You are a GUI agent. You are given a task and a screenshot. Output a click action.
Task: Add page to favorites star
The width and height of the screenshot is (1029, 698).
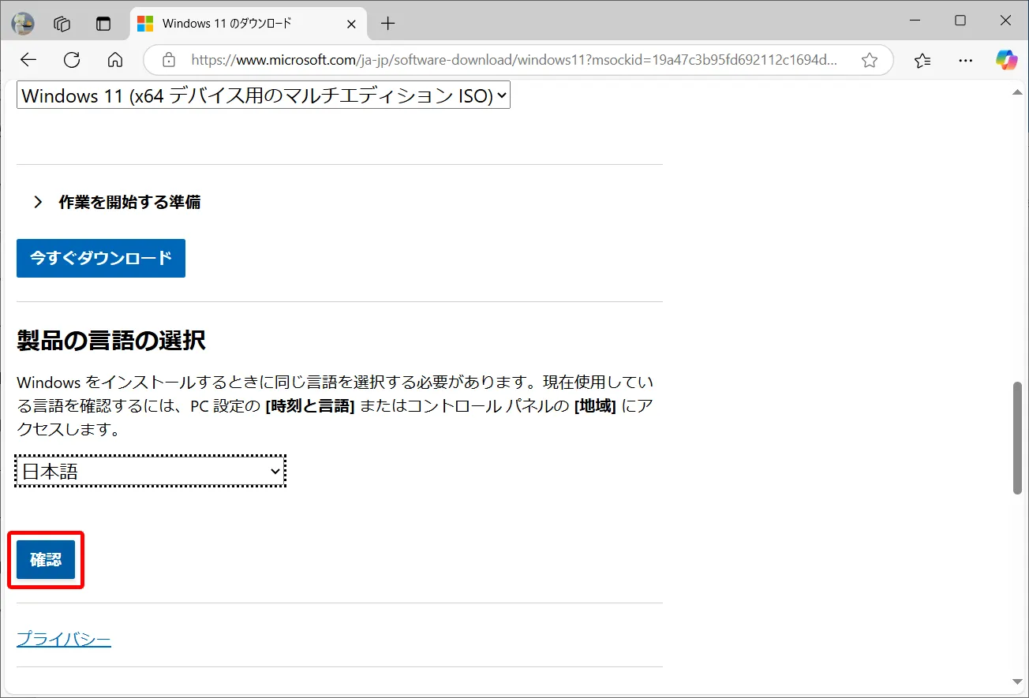click(870, 60)
